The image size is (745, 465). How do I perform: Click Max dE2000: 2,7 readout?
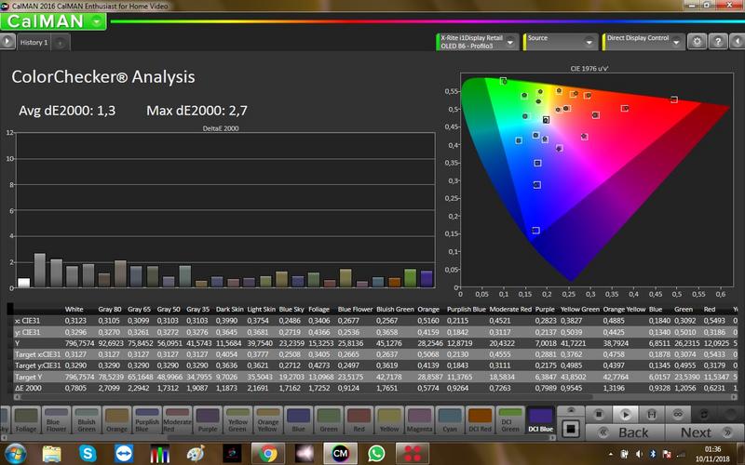[x=196, y=111]
